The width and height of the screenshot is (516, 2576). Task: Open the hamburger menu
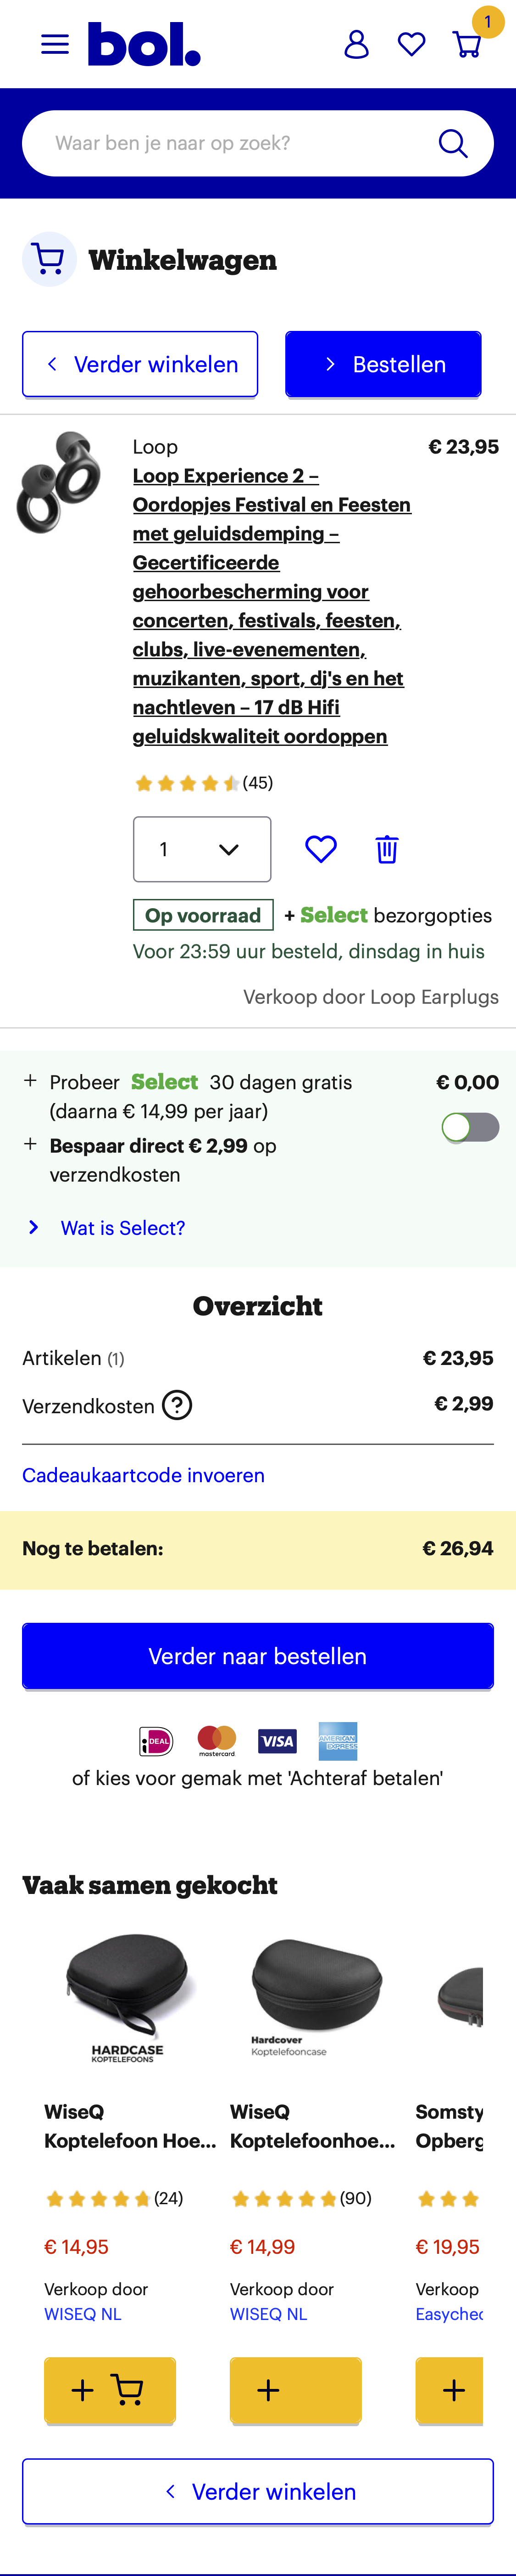coord(55,44)
